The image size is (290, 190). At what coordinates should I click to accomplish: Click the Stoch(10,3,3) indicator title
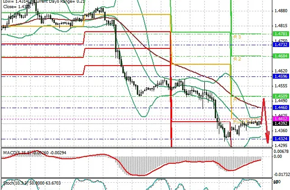[x=32, y=183]
